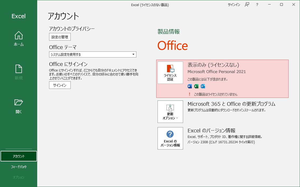Click the Outlook product icon
Image resolution: width=300 pixels, height=187 pixels.
(x=202, y=86)
